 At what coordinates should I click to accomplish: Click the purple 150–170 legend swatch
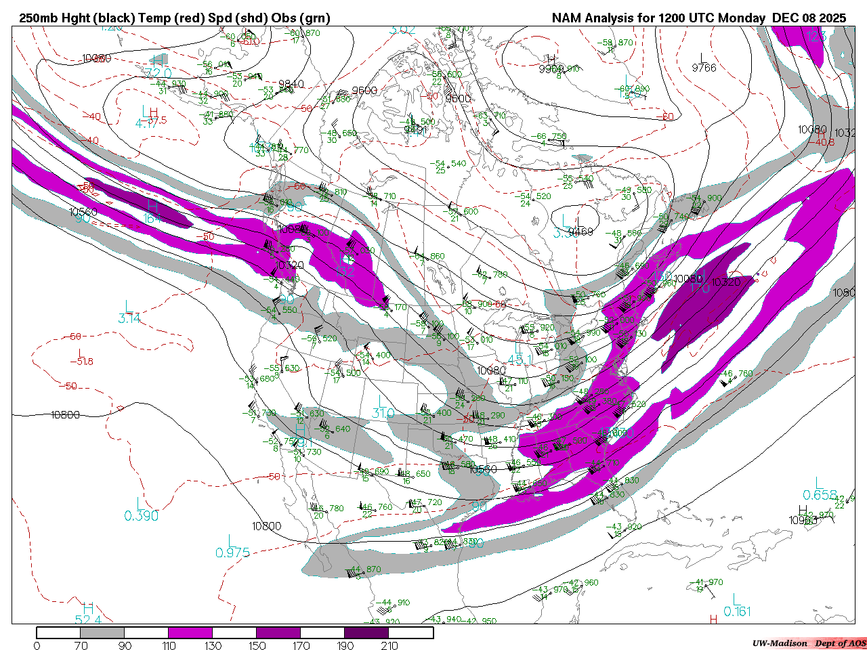tap(278, 633)
